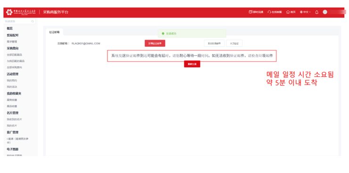
Task: Open 我的收藏夹 section in the sidebar
Action: (x=14, y=93)
